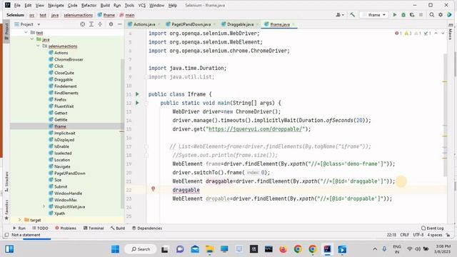
Task: Collapse the test folder in project tree
Action: pyautogui.click(x=26, y=32)
